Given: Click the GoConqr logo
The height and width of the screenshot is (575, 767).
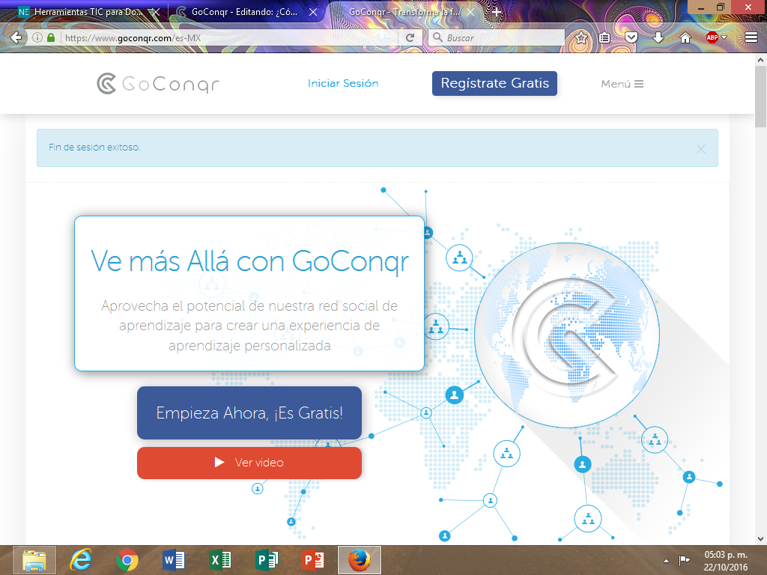Looking at the screenshot, I should (158, 84).
